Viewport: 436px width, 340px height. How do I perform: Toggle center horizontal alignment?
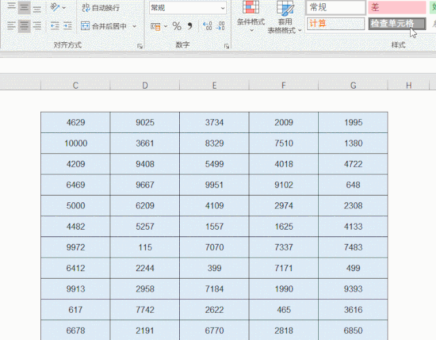pyautogui.click(x=24, y=27)
